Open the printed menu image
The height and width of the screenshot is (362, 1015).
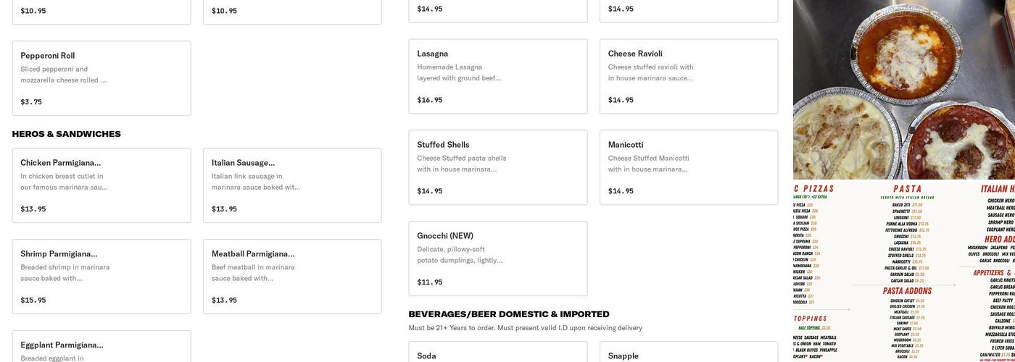tap(903, 271)
